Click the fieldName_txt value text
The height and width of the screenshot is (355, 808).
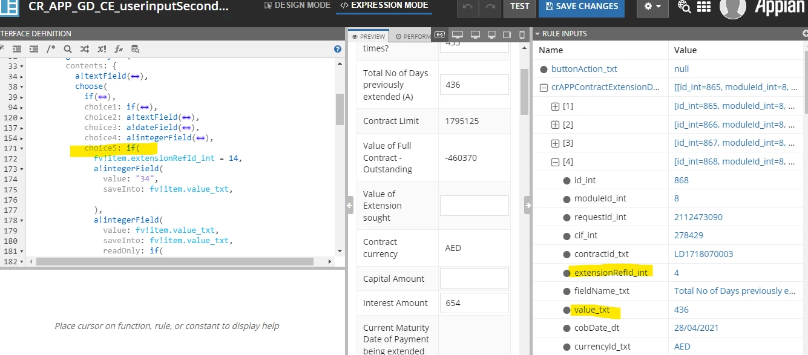tap(735, 291)
